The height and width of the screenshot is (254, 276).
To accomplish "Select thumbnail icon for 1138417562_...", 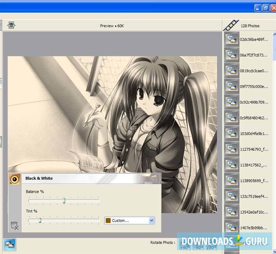I will coord(231,164).
